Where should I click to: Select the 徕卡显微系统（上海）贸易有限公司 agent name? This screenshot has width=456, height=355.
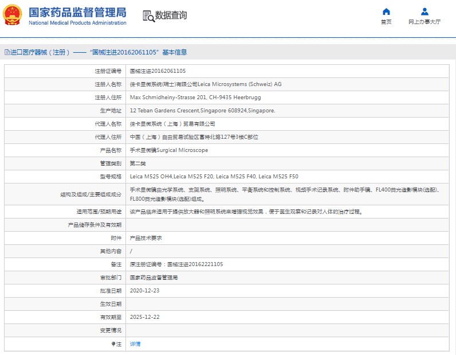coord(172,124)
